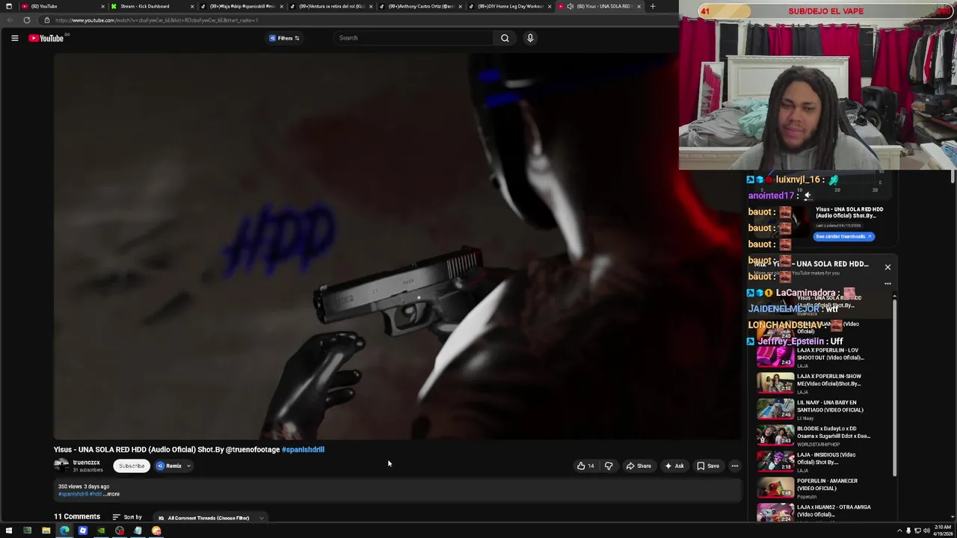Click the main video player area

(x=396, y=247)
